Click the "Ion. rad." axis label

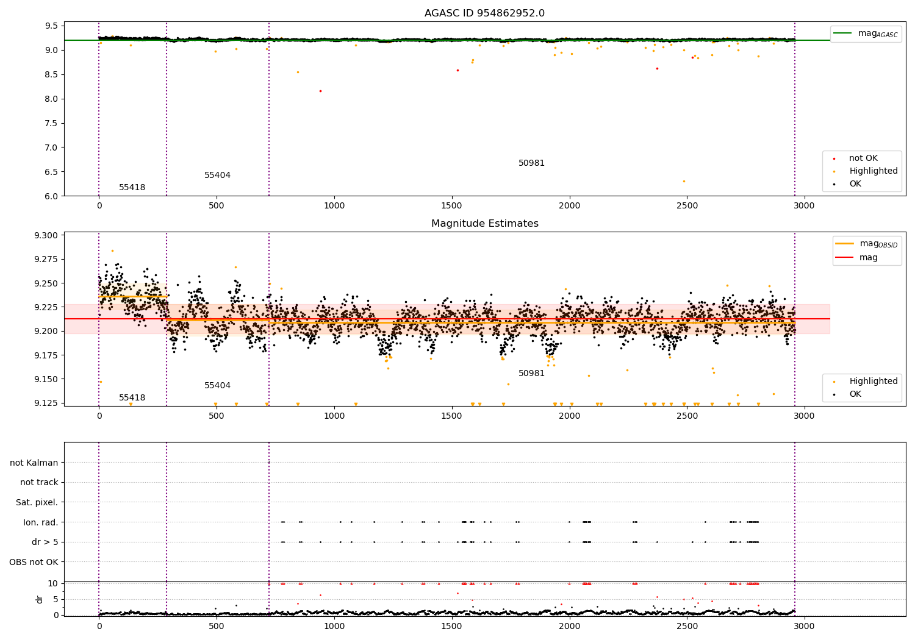[41, 522]
